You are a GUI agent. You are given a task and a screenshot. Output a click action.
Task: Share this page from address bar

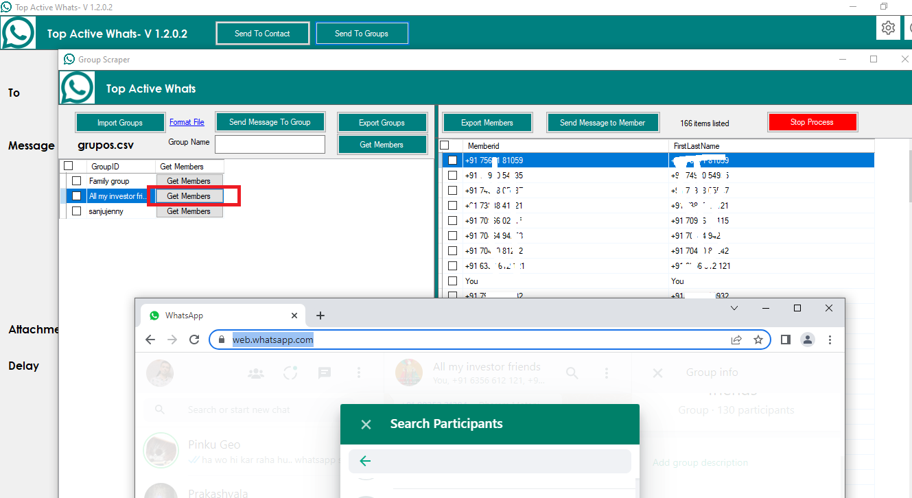[736, 340]
